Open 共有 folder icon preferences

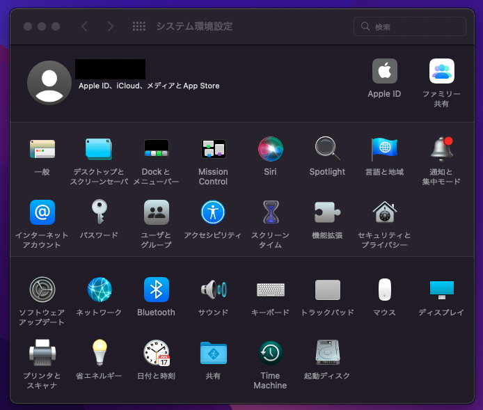(x=213, y=353)
